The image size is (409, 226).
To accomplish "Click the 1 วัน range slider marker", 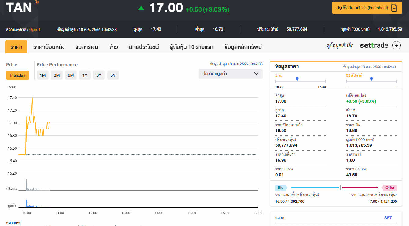I will tap(297, 79).
